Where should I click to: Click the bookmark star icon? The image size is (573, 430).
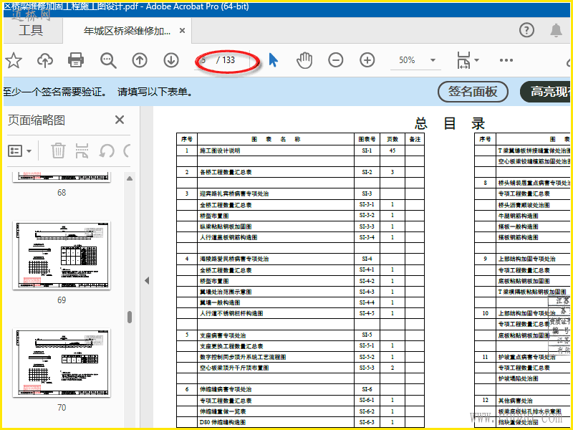coord(14,60)
